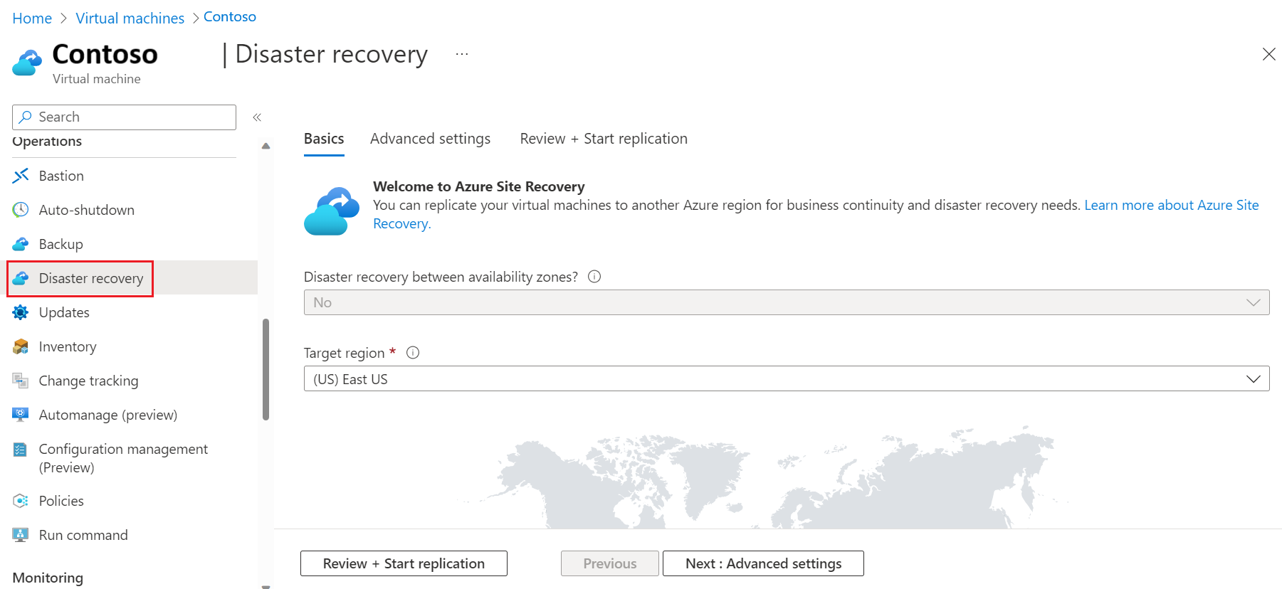Open the availability zones dropdown set to No
Viewport: 1282px width, 589px height.
pyautogui.click(x=787, y=302)
